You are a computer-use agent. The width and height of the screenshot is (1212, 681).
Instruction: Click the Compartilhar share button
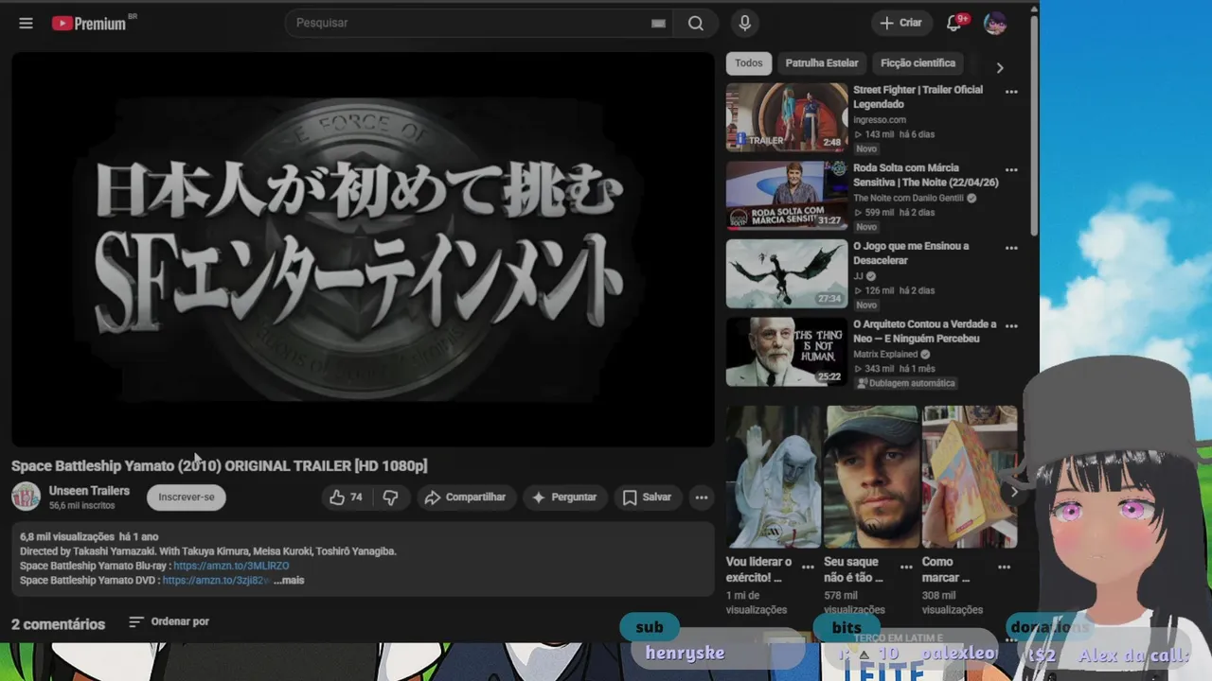point(465,497)
